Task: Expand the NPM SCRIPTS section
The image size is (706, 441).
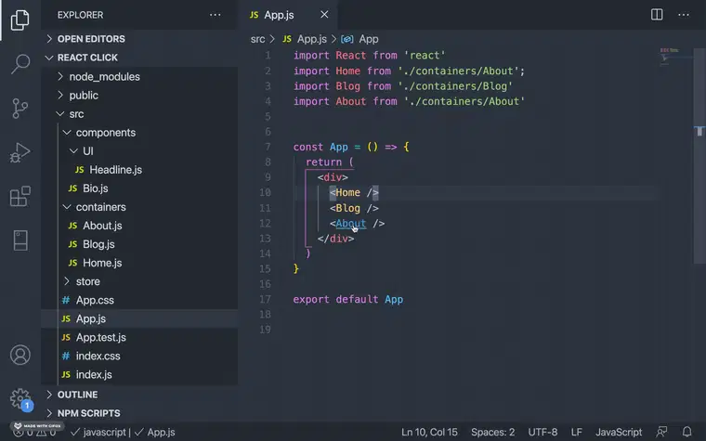Action: tap(139, 413)
